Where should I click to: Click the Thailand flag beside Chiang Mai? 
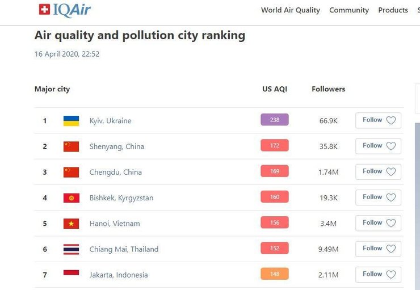71,249
